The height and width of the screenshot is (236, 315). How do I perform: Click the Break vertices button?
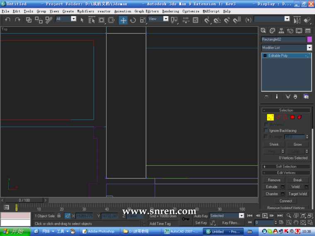[298, 180]
